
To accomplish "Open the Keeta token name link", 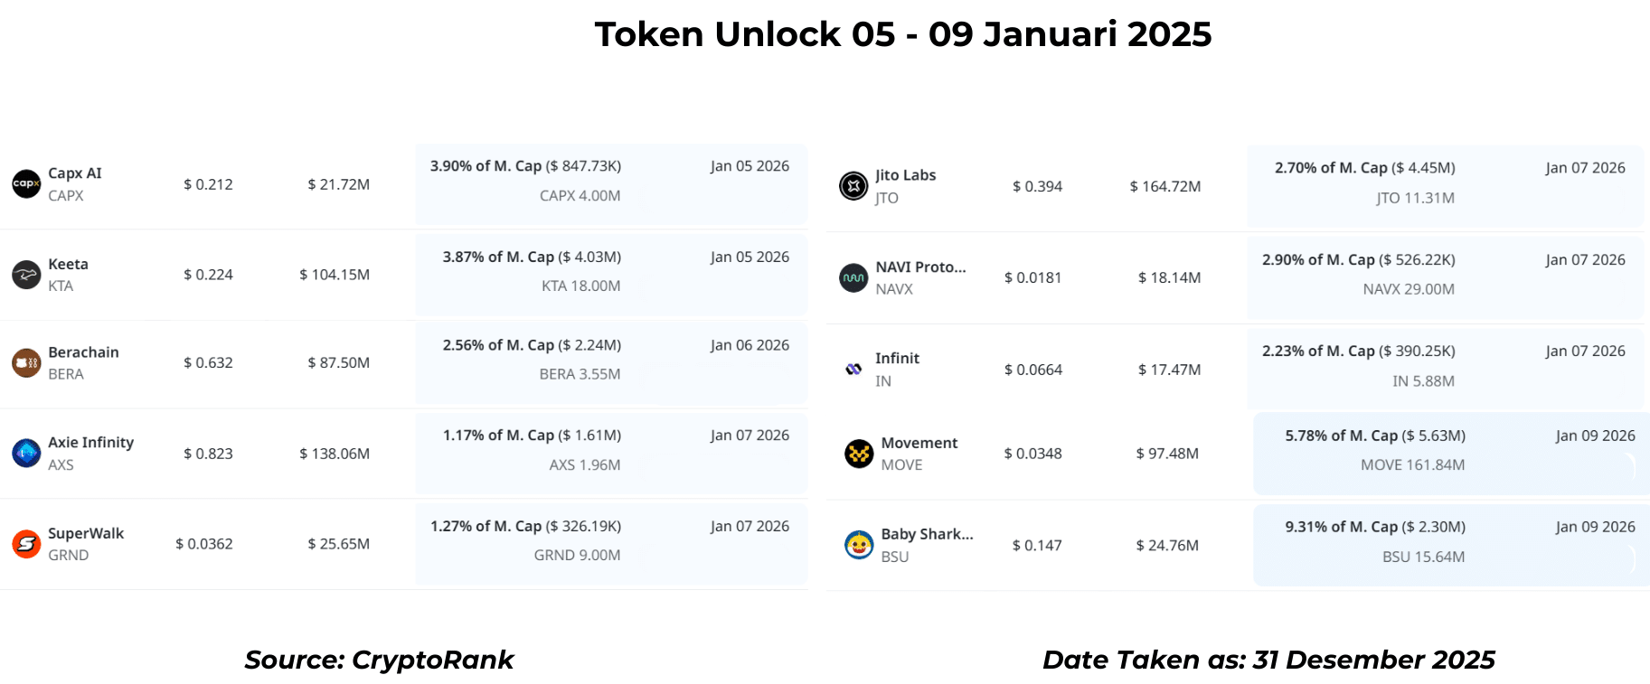I will coord(68,264).
